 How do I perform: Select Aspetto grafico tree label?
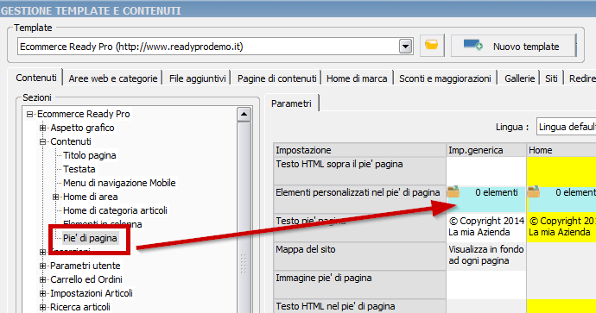82,128
